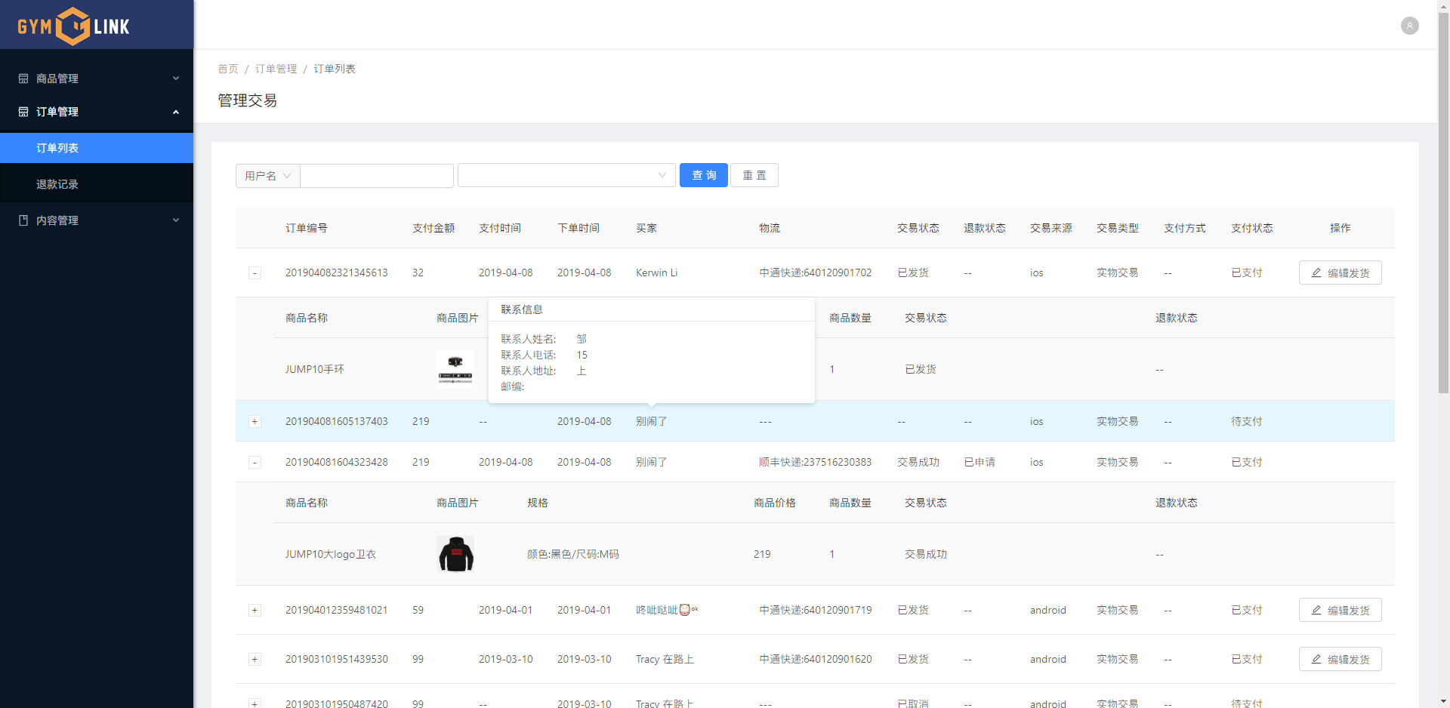The height and width of the screenshot is (708, 1450).
Task: Open the empty status select dropdown
Action: pyautogui.click(x=566, y=176)
